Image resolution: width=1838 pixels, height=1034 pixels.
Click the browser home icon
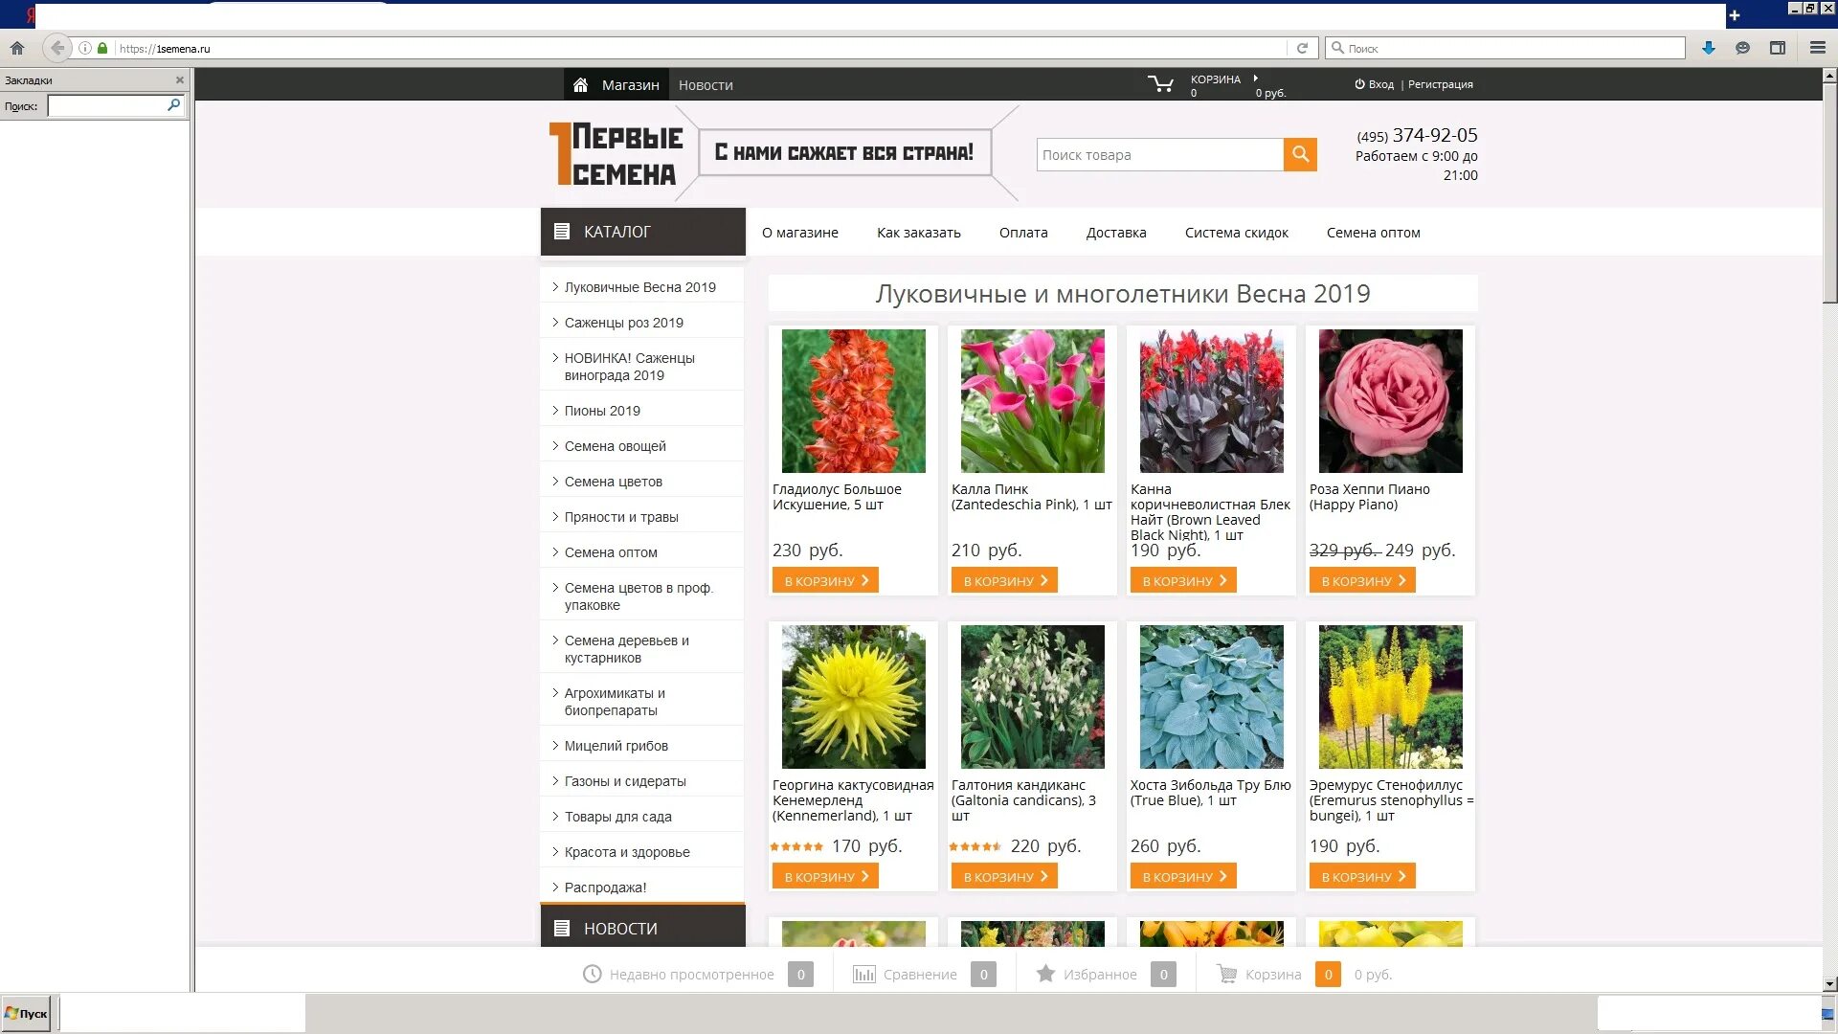pyautogui.click(x=17, y=48)
